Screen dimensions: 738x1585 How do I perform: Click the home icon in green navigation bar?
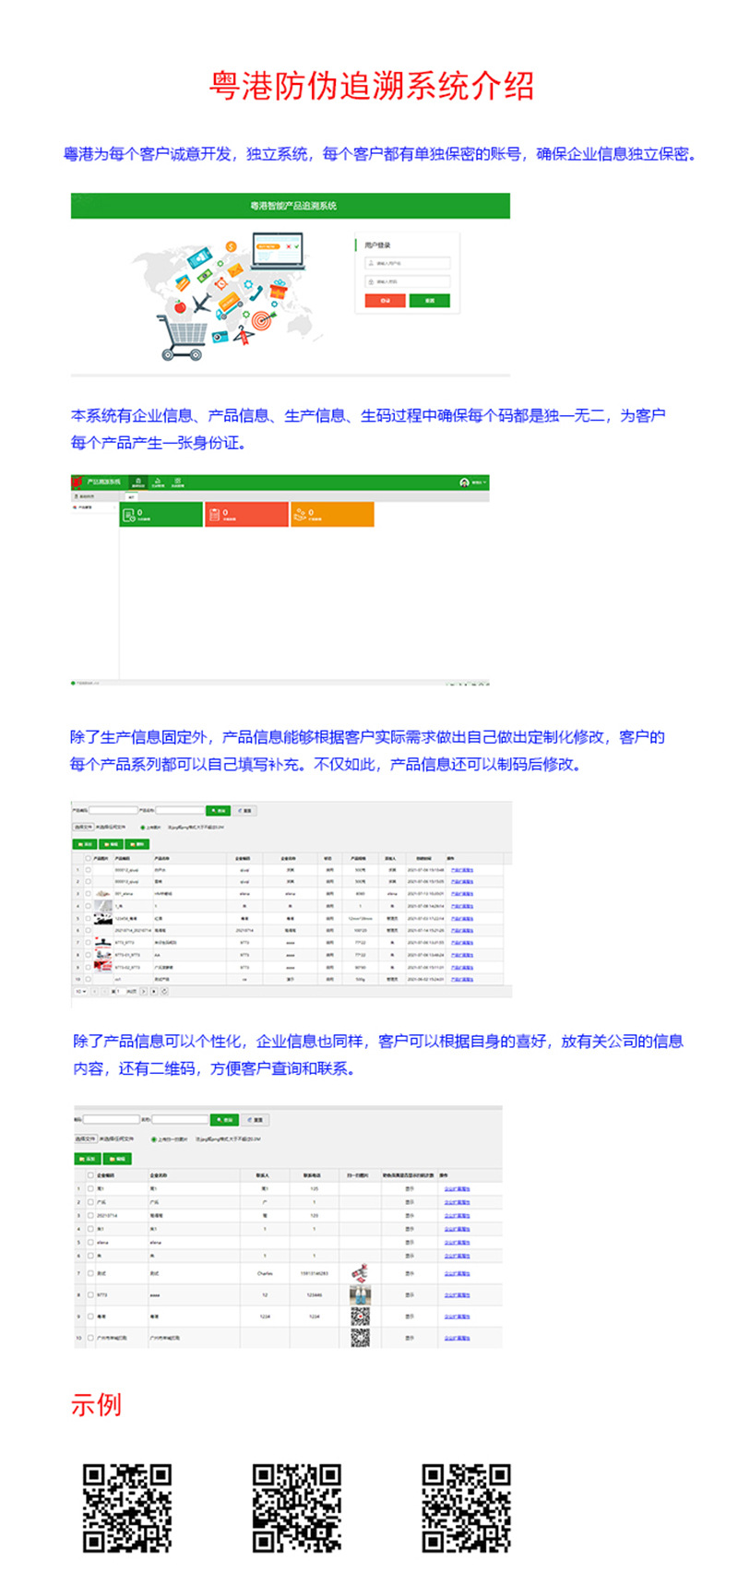click(x=138, y=482)
